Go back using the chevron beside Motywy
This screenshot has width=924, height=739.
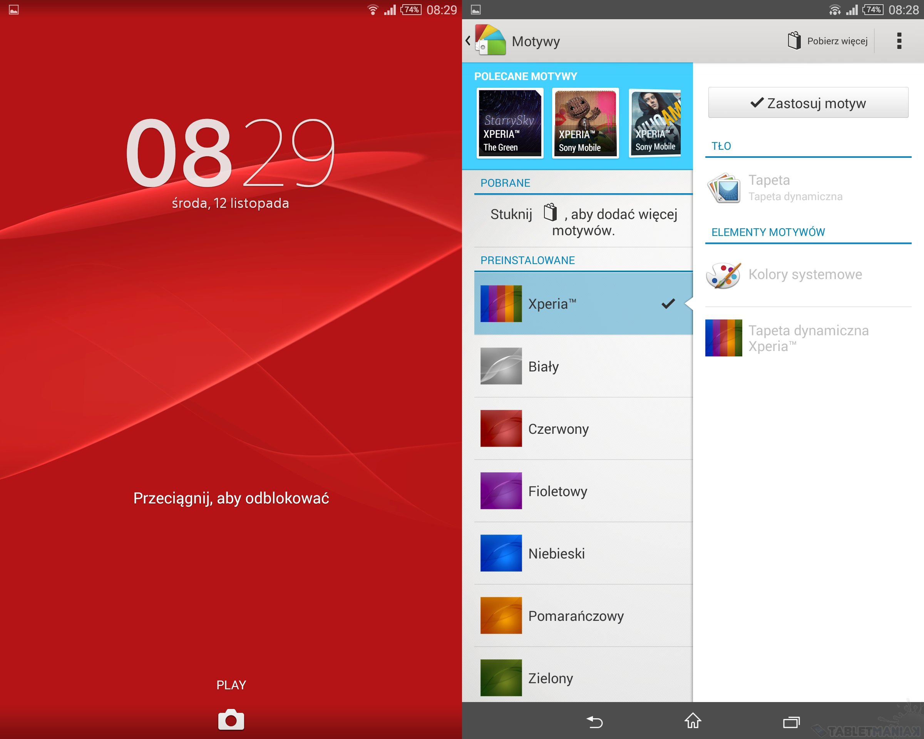click(x=468, y=41)
